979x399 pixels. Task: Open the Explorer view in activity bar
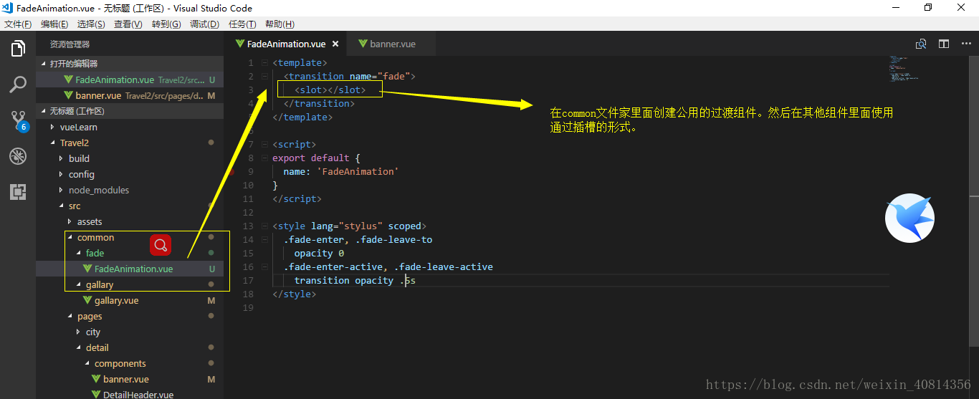(18, 49)
